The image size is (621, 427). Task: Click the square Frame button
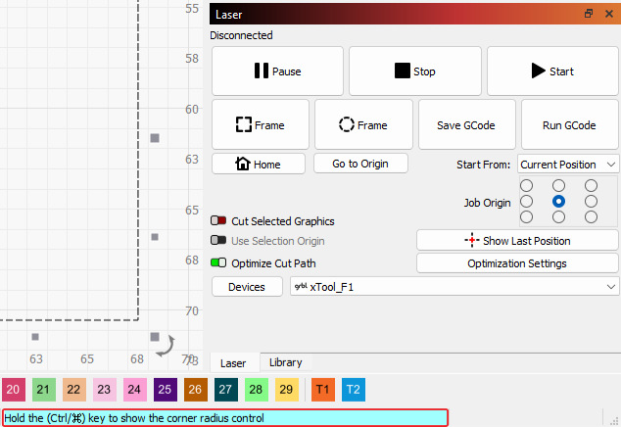pyautogui.click(x=260, y=125)
